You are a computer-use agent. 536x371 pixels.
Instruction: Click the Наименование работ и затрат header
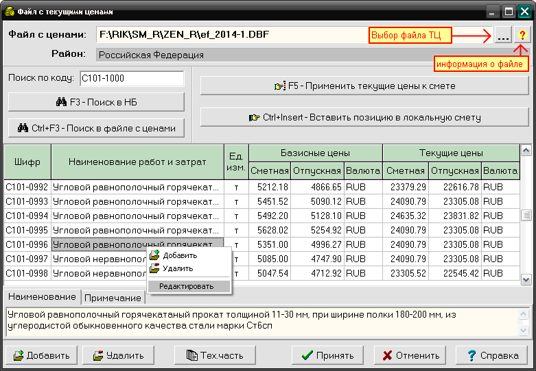click(137, 162)
